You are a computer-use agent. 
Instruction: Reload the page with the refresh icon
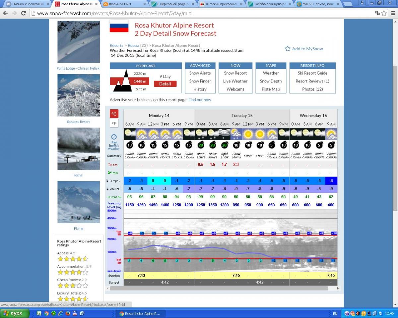(23, 13)
